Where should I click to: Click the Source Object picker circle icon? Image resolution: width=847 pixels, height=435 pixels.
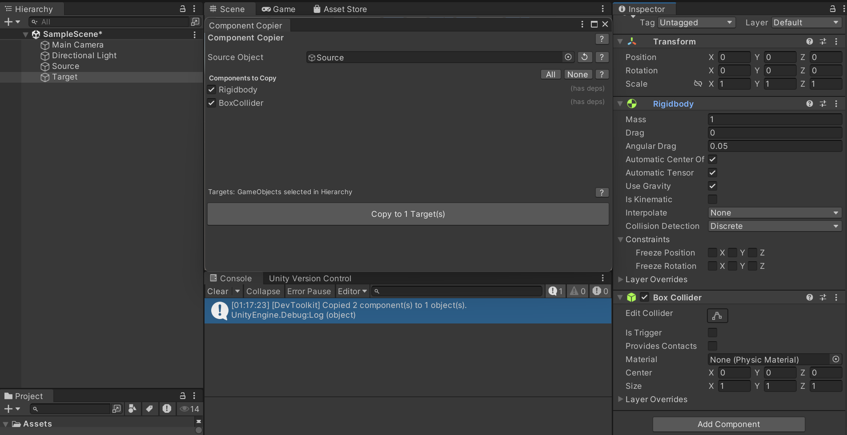tap(568, 57)
